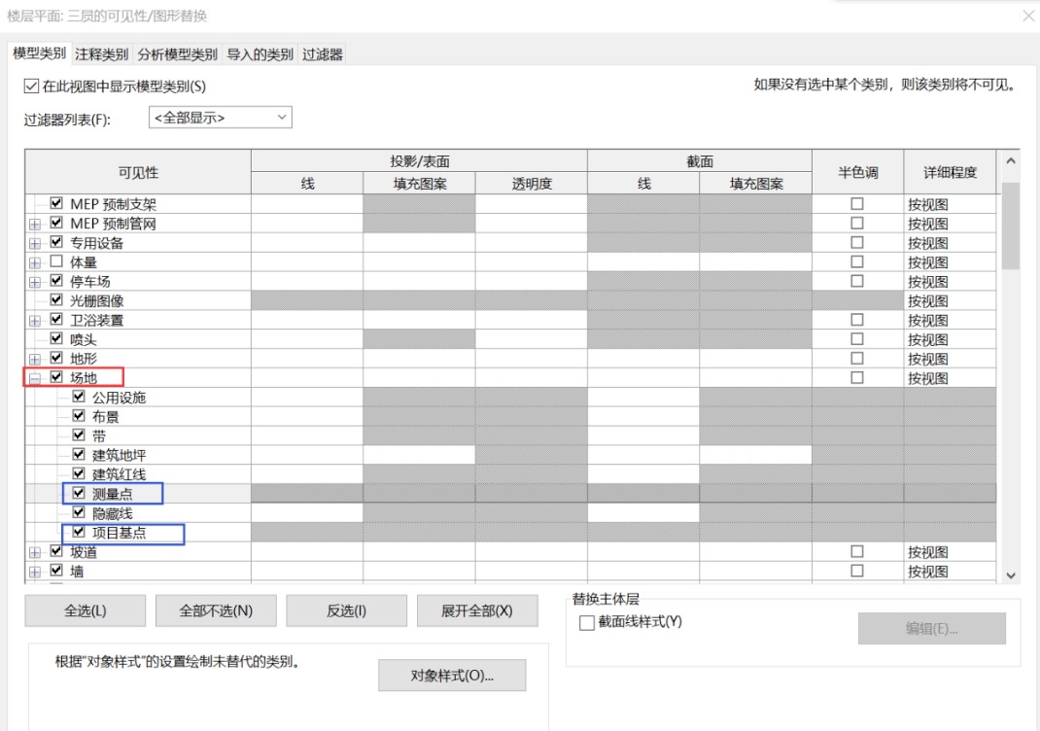Switch to the 注释类别 tab

point(101,54)
